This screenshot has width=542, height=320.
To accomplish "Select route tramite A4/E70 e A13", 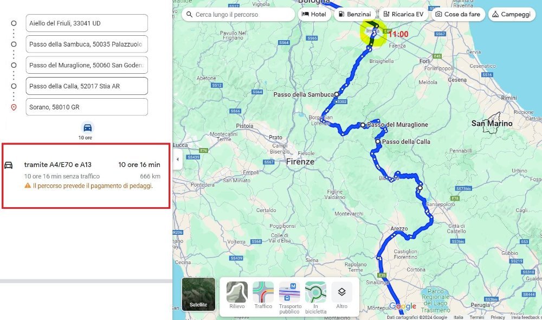I will point(86,176).
